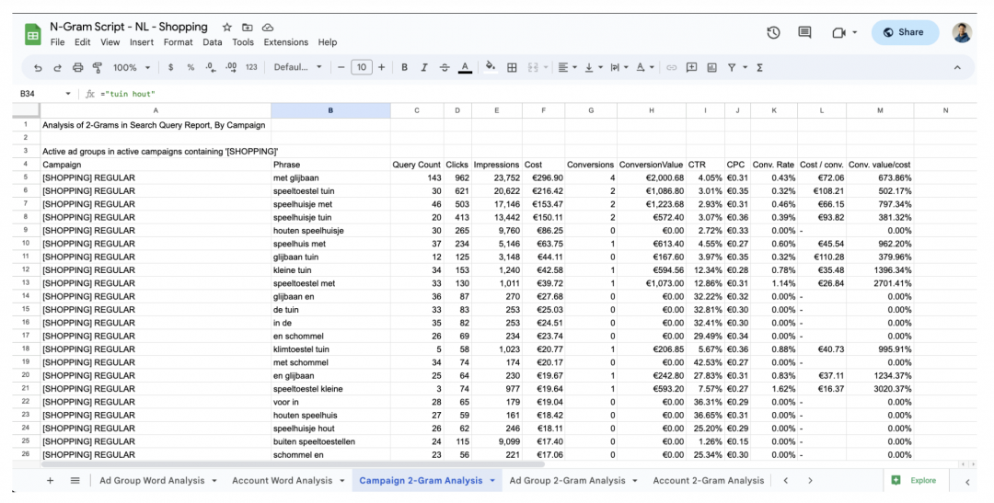The width and height of the screenshot is (994, 503).
Task: Add a new sheet with the plus icon
Action: point(50,481)
